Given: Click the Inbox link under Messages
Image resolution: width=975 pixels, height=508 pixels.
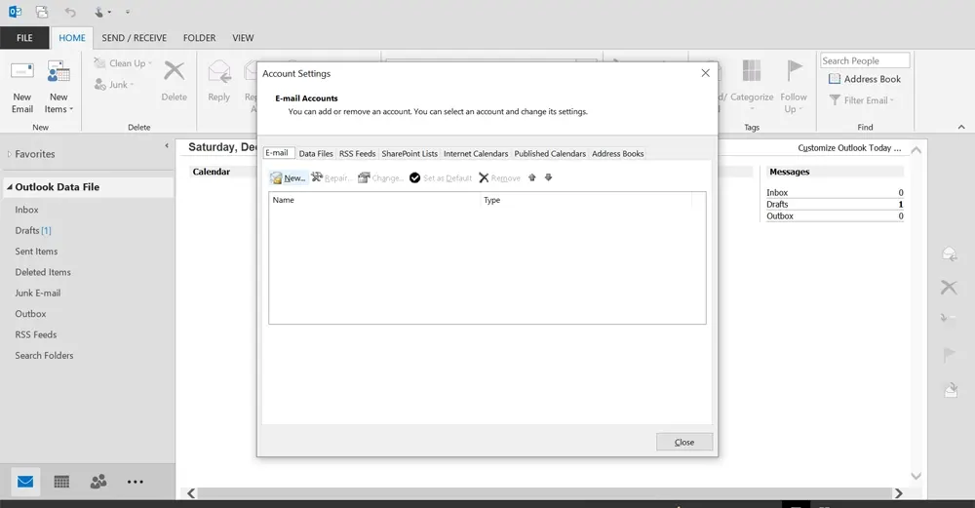Looking at the screenshot, I should point(777,193).
